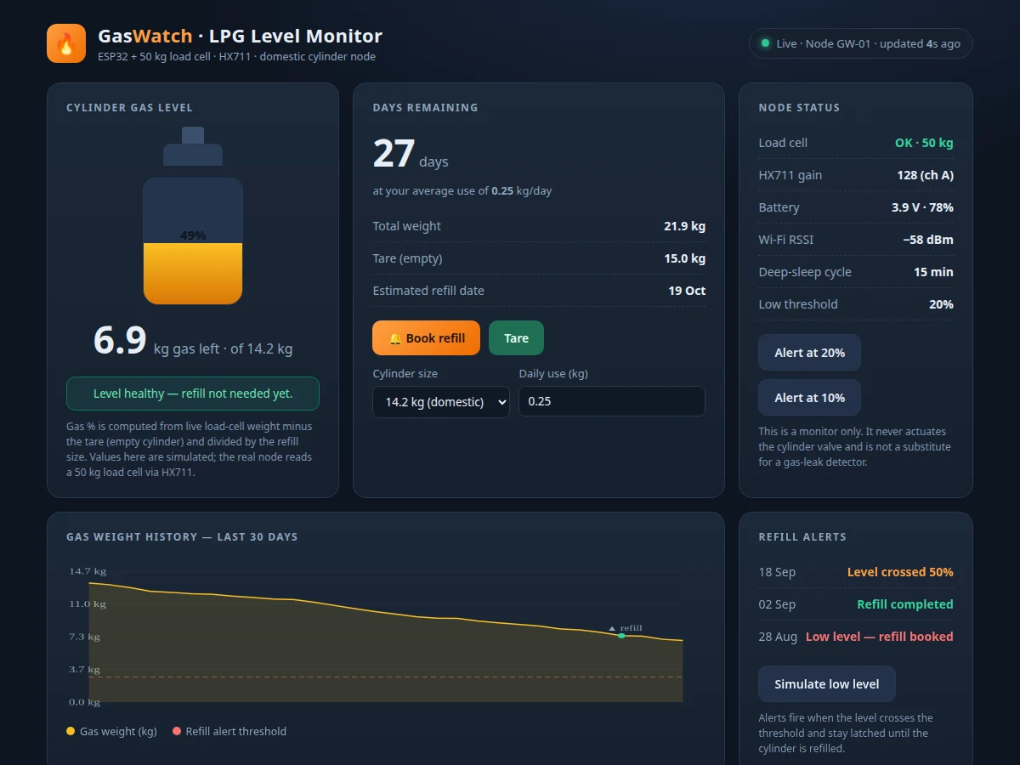Click the green refill marker on chart

point(621,636)
